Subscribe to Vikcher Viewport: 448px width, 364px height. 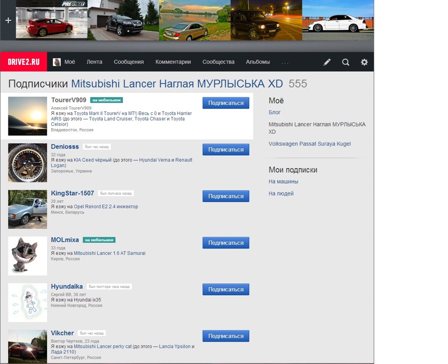pos(226,336)
